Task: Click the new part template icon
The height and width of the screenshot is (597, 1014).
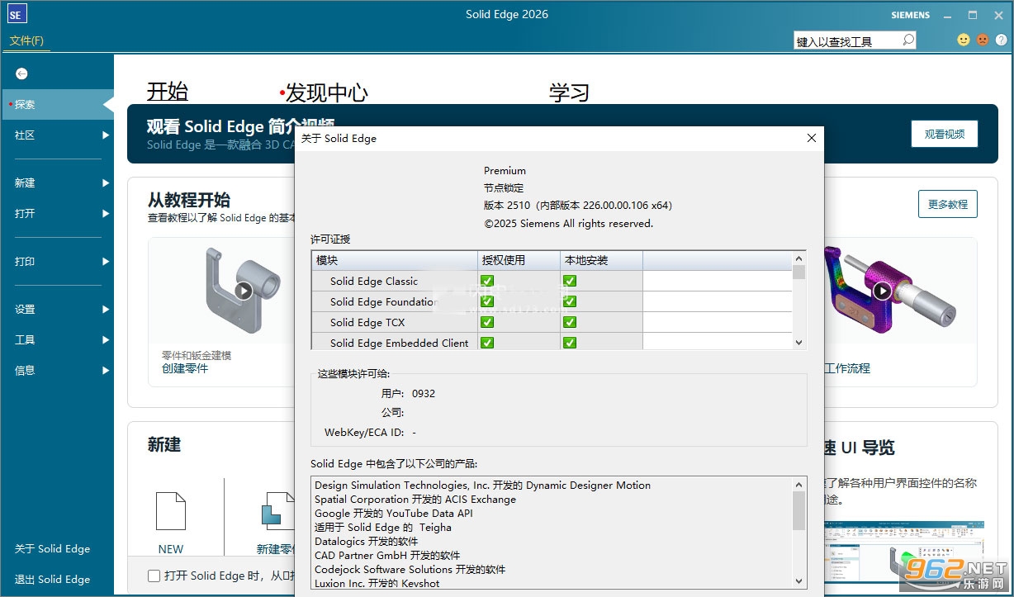Action: [279, 511]
